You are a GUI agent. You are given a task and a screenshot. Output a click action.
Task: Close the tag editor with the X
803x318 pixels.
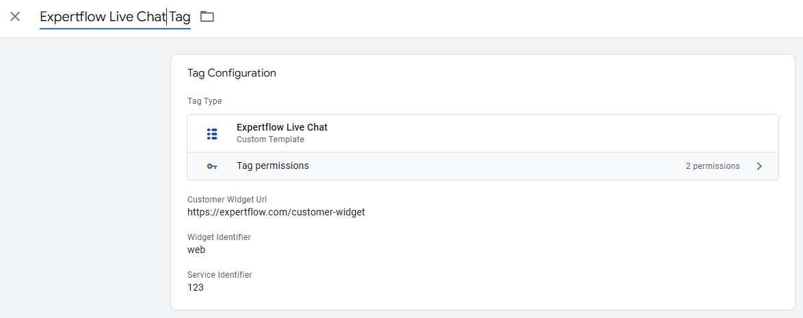pos(15,16)
